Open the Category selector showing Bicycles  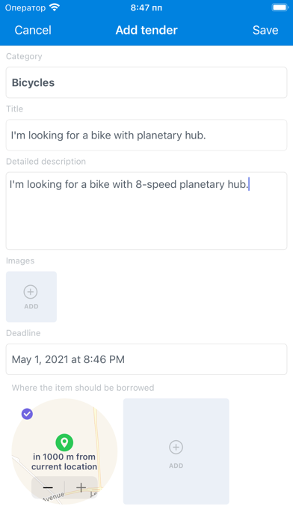tap(146, 82)
